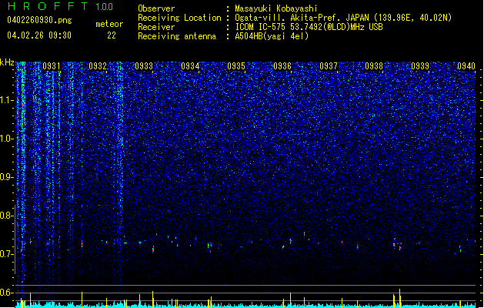Click the 0.7 frequency axis label
This screenshot has width=484, height=308.
[x=6, y=254]
